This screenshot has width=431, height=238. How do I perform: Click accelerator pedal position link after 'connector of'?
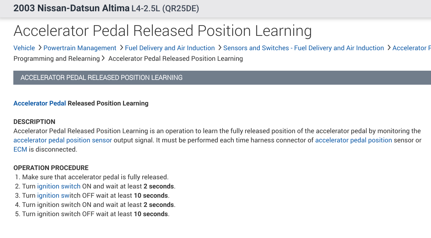point(353,140)
